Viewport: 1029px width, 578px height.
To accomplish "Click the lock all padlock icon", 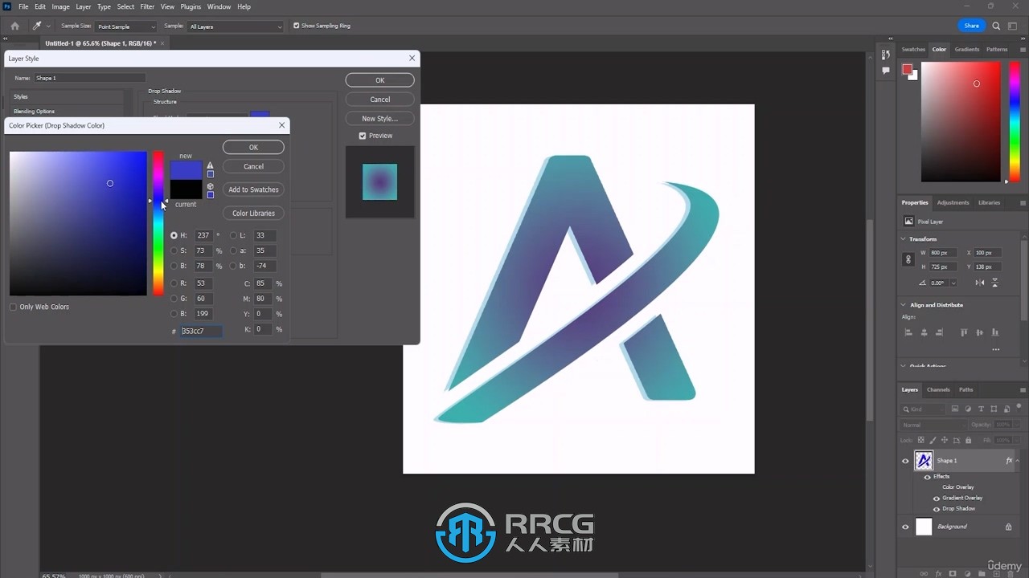I will pos(968,440).
